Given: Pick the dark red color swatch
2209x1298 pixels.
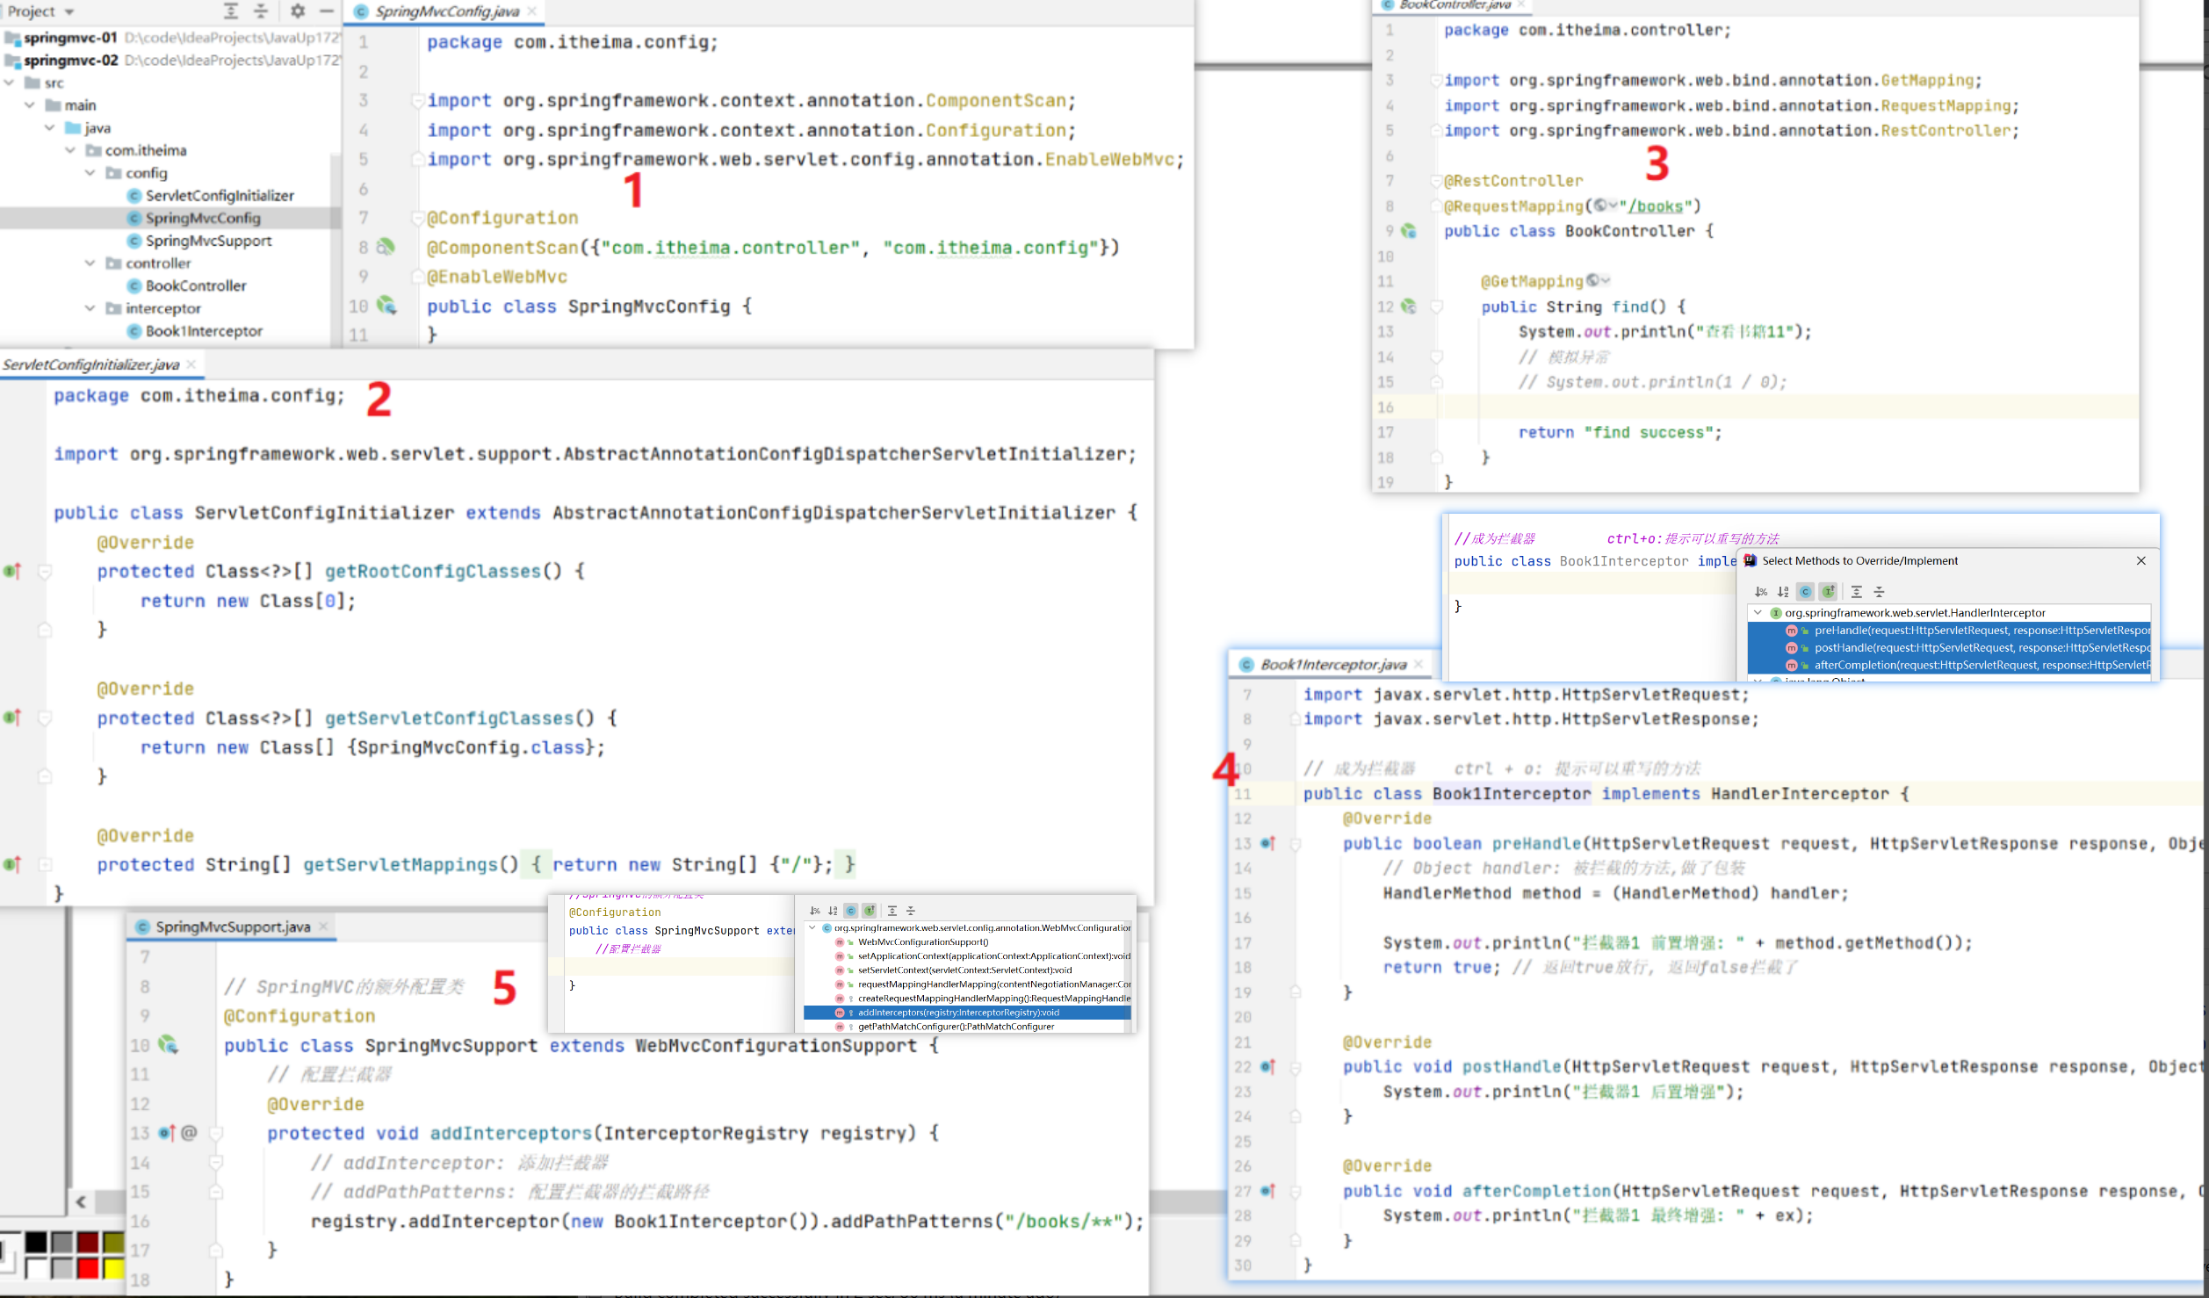Looking at the screenshot, I should 88,1242.
